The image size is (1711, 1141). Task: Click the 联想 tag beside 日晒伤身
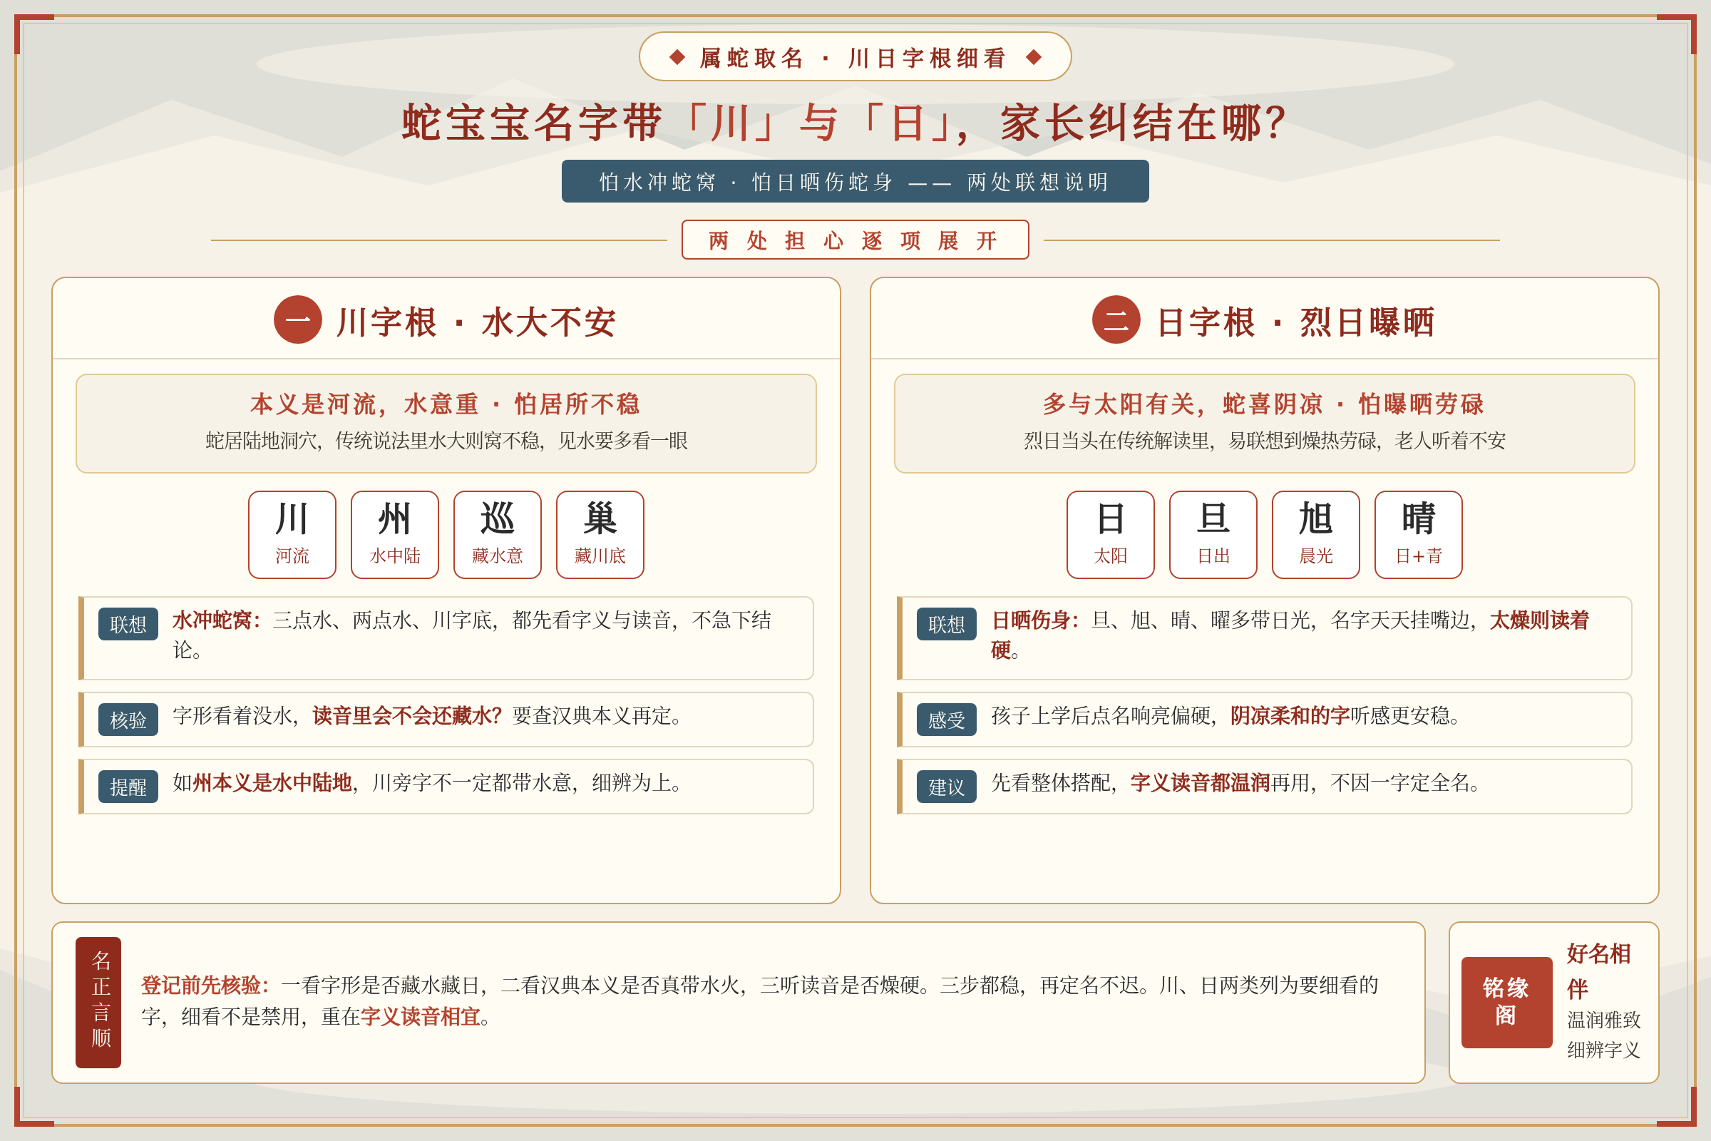pos(947,625)
